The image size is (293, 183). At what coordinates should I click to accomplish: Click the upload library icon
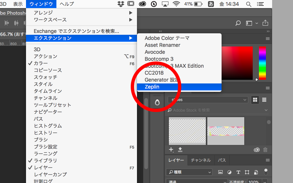tap(180, 150)
